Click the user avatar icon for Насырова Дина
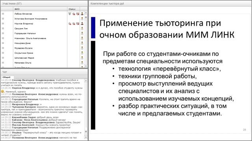Screen dimensions: 252x141 (x=82, y=43)
